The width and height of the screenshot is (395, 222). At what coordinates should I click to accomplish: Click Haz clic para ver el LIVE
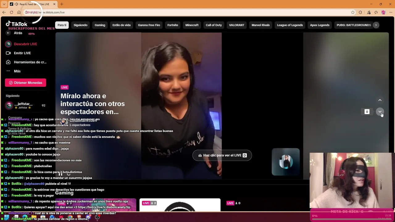click(x=222, y=155)
